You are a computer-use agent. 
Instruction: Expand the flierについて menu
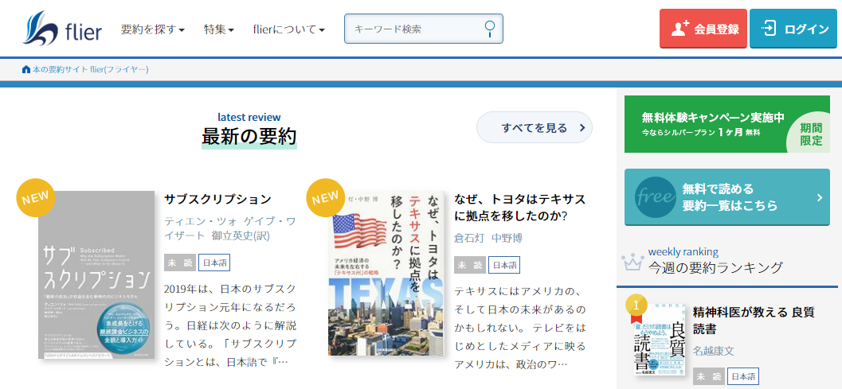coord(289,29)
